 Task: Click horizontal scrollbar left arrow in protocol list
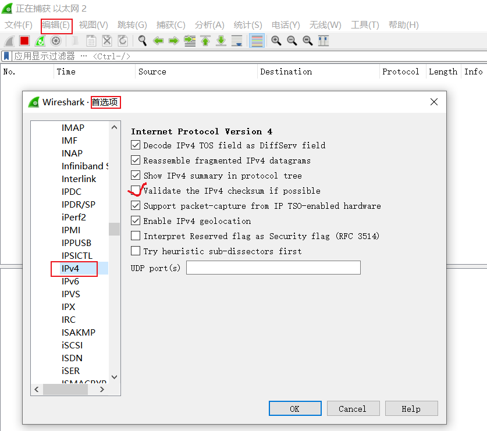click(x=37, y=389)
